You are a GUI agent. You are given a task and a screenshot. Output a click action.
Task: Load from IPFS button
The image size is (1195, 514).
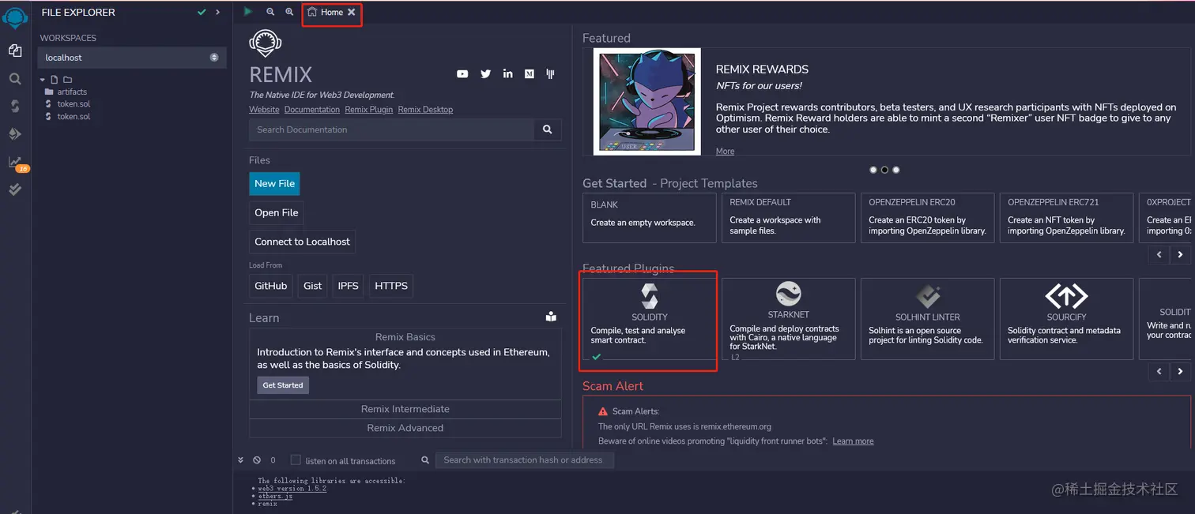(x=349, y=286)
